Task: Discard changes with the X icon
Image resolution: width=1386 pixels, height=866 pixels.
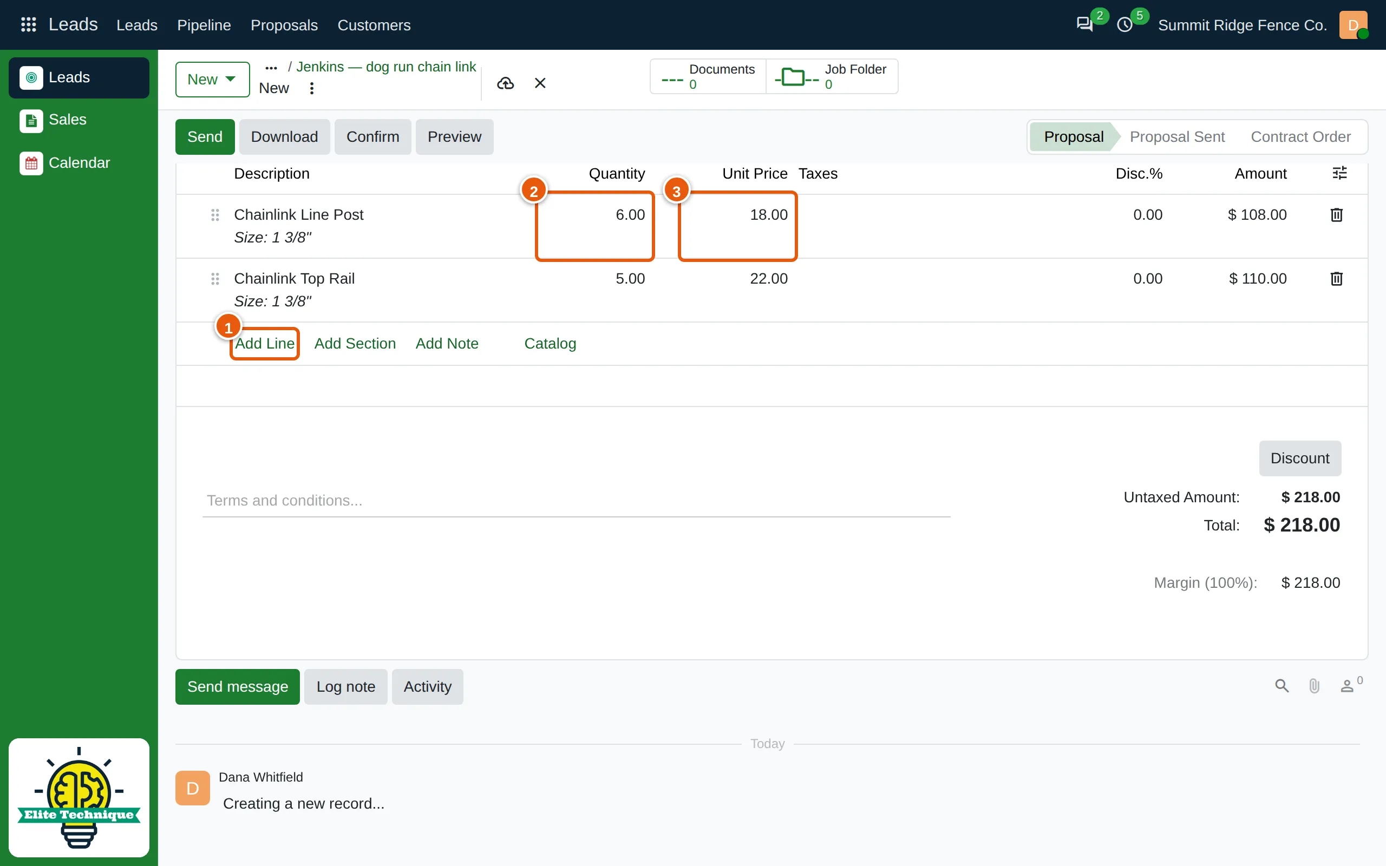Action: tap(540, 83)
